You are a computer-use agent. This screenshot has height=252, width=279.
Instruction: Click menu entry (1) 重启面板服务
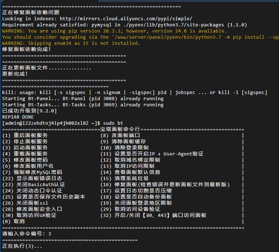point(25,136)
